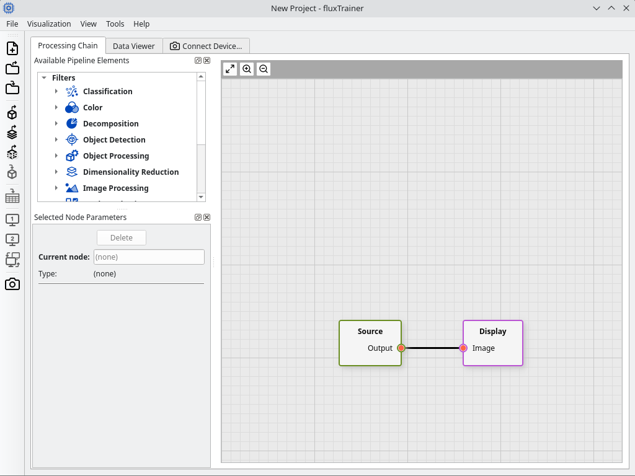
Task: Open the Help menu
Action: point(141,24)
